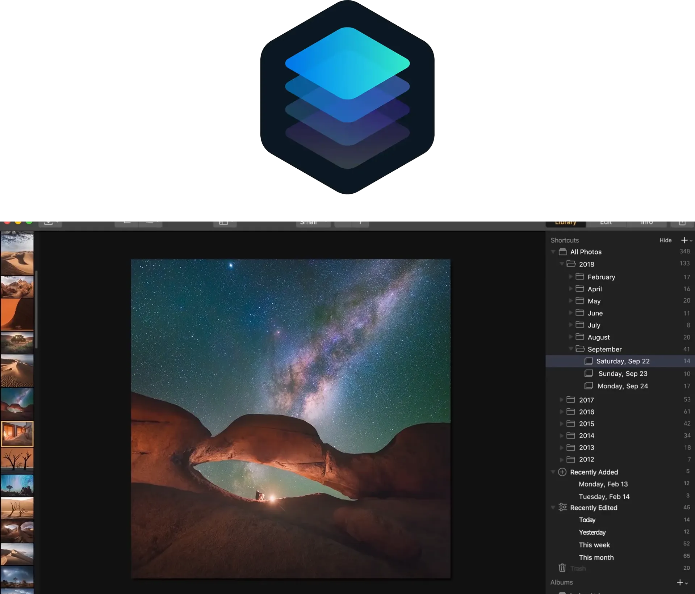Hide the Shortcuts section

(665, 240)
